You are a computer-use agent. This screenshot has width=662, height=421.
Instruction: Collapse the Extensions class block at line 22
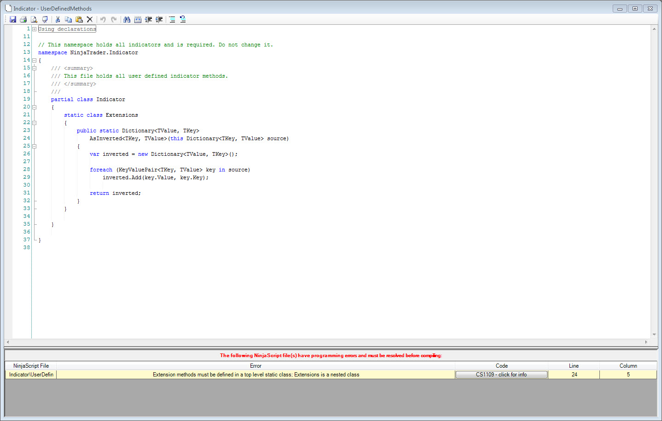(x=34, y=123)
